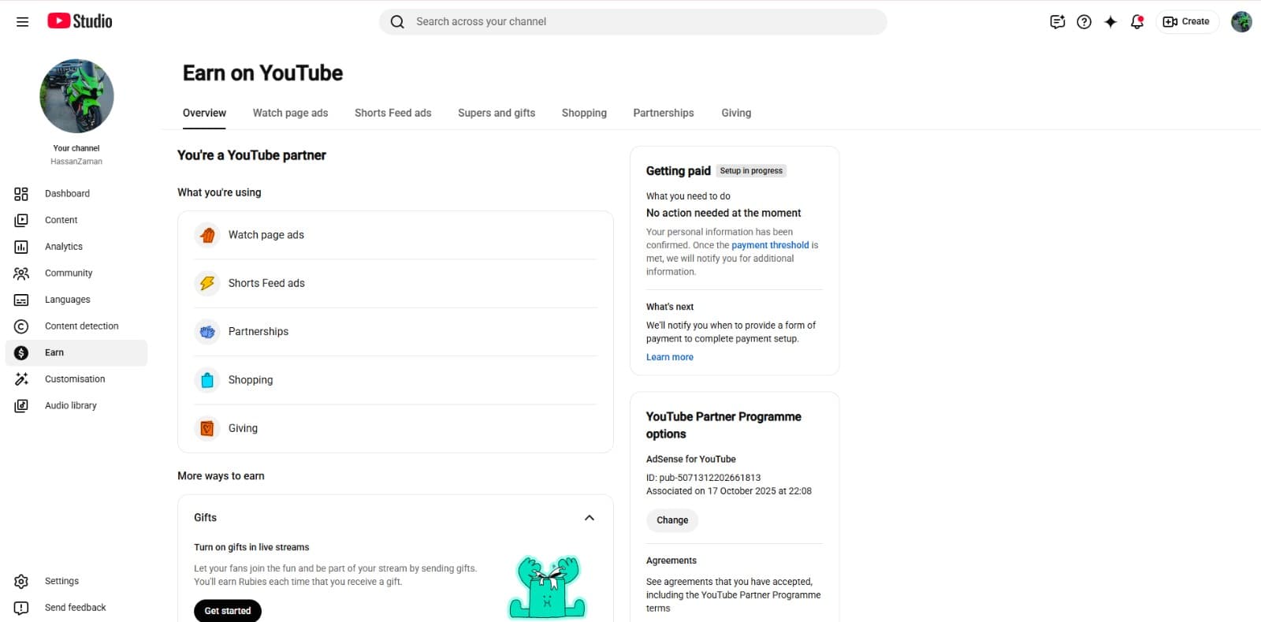The height and width of the screenshot is (622, 1261).
Task: Click the "Watch page ads" list row text
Action: pyautogui.click(x=266, y=235)
